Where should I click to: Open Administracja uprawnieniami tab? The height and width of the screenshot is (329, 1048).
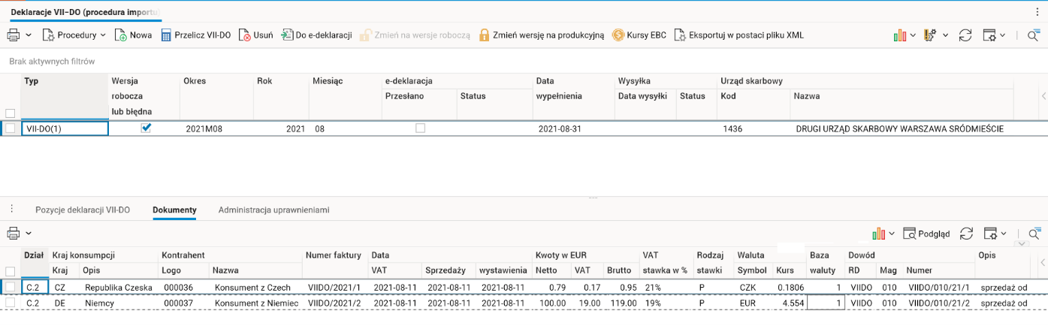point(273,210)
